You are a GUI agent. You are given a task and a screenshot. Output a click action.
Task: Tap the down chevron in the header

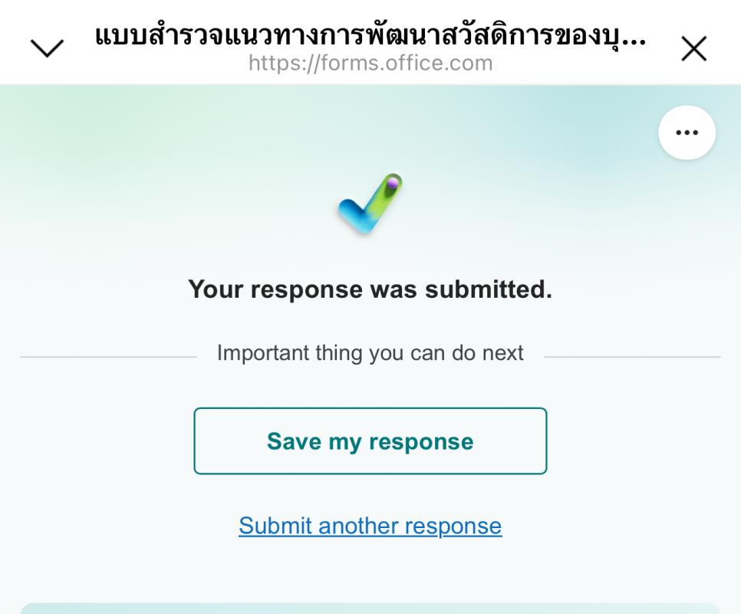(47, 49)
